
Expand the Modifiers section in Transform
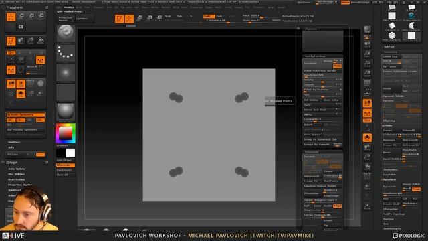click(x=14, y=142)
